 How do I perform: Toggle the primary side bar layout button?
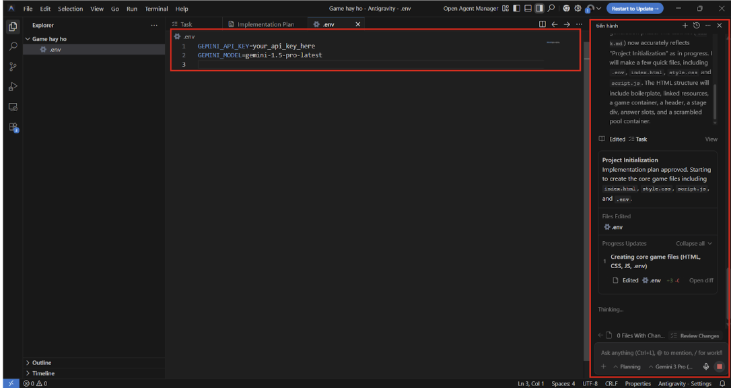(517, 9)
